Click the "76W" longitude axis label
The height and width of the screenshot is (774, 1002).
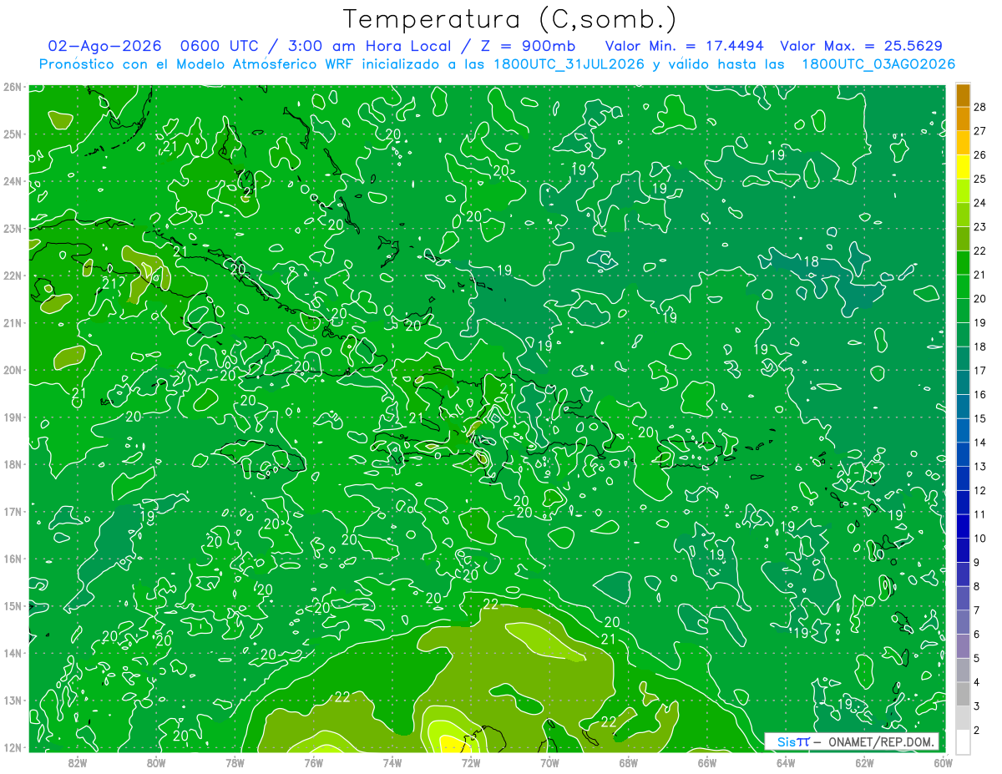[314, 762]
